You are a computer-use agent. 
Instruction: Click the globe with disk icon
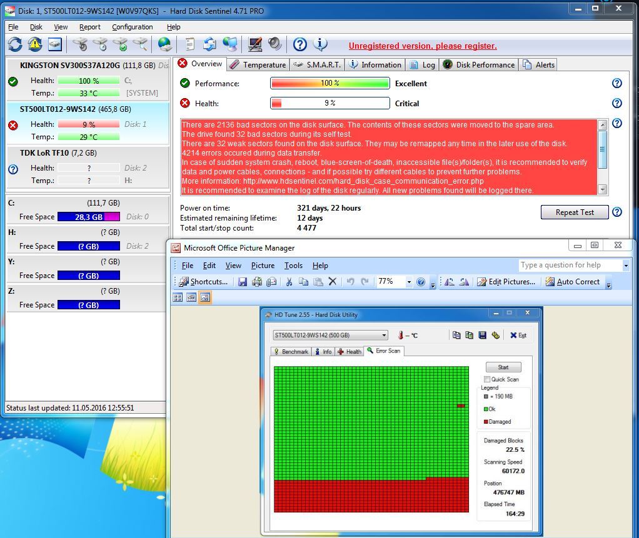pyautogui.click(x=164, y=44)
